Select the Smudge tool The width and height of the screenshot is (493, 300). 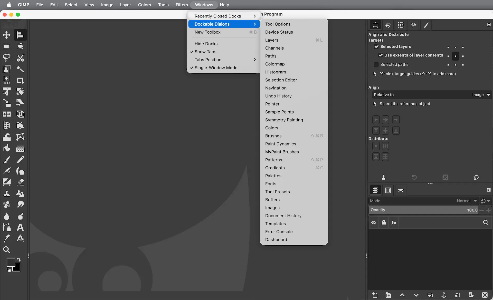20,205
